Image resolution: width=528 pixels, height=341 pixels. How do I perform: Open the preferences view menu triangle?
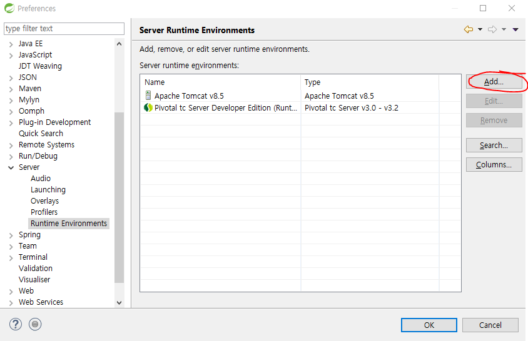click(x=515, y=29)
